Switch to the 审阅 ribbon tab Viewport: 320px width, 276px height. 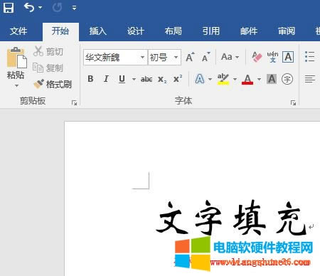point(287,31)
